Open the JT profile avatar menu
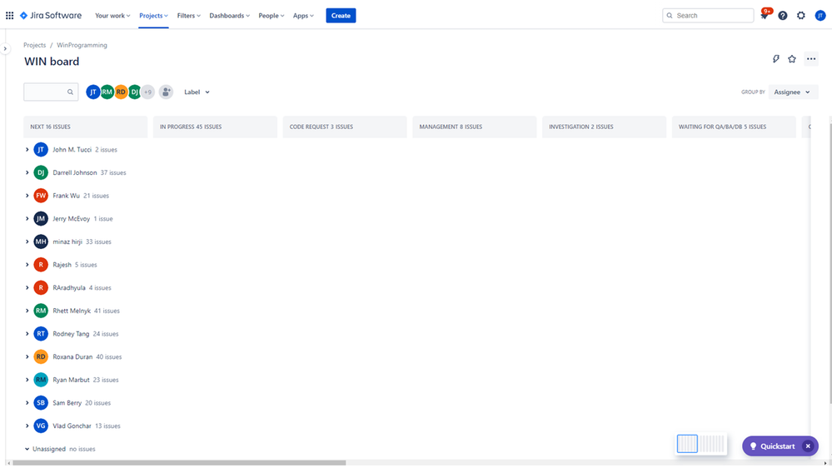 (x=820, y=15)
